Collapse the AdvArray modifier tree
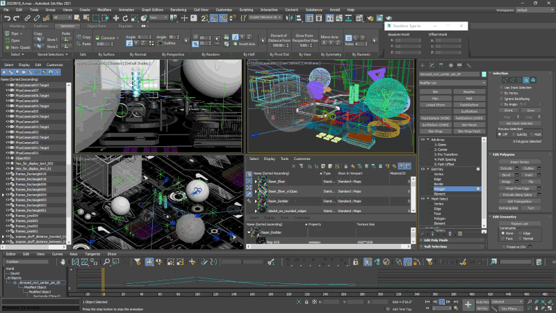Image resolution: width=556 pixels, height=313 pixels. coord(428,140)
